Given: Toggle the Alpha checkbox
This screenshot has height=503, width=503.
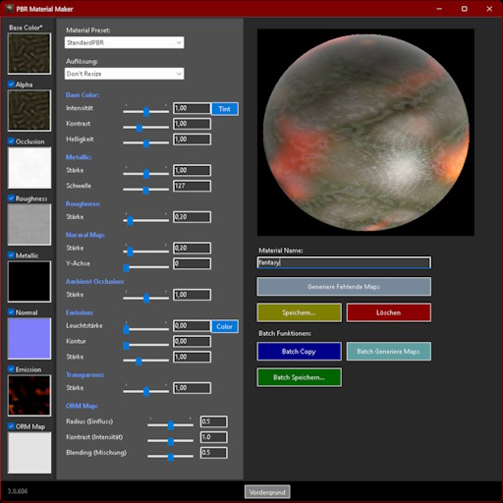Looking at the screenshot, I should pos(11,84).
